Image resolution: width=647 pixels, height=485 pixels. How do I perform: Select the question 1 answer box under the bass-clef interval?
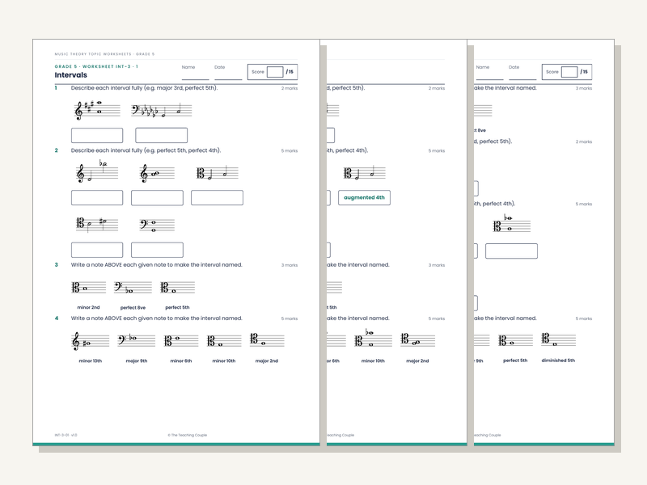point(161,135)
